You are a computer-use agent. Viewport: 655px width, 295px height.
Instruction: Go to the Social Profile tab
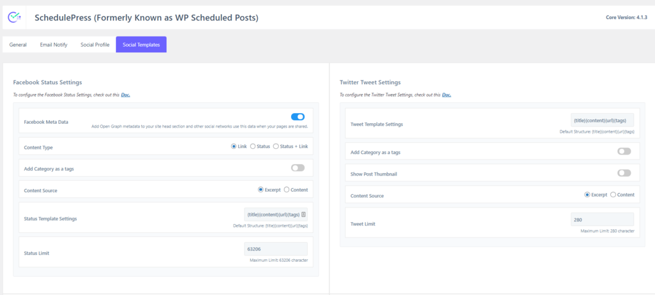95,45
